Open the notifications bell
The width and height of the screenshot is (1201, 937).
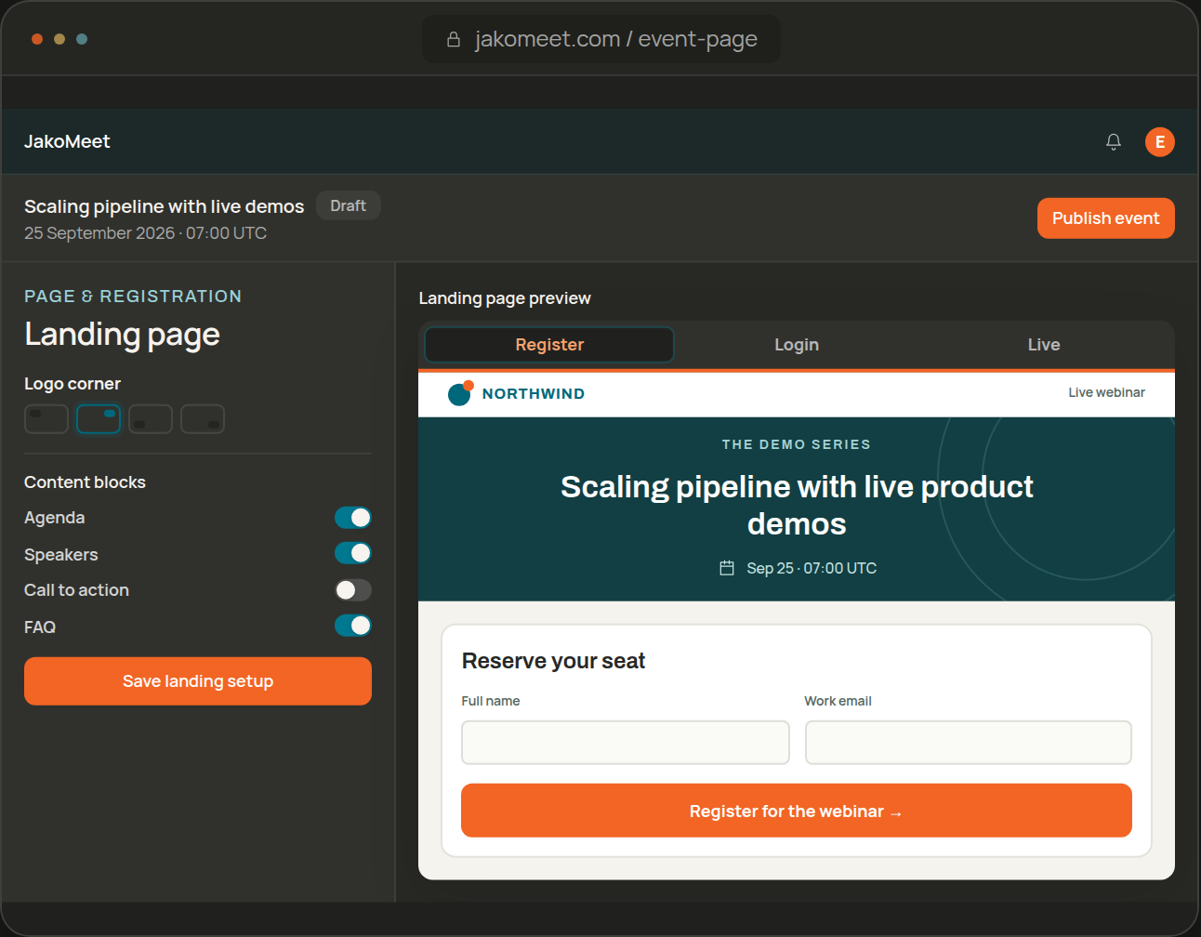tap(1113, 141)
